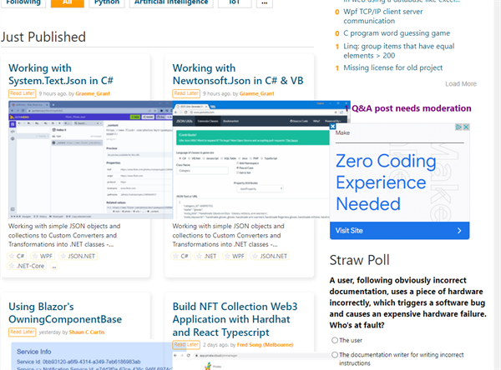Image resolution: width=501 pixels, height=370 pixels.
Task: Select The documentation writer poll option
Action: tap(335, 355)
